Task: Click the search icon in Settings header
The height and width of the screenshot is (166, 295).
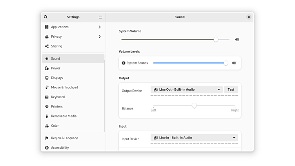Action: (46, 17)
